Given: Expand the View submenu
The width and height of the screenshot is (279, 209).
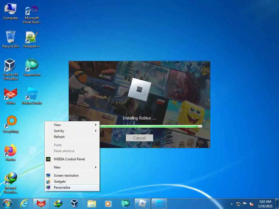Looking at the screenshot, I should 72,125.
